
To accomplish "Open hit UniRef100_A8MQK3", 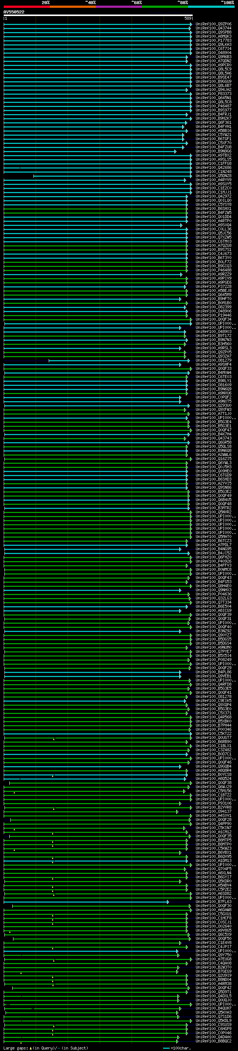I will click(213, 36).
